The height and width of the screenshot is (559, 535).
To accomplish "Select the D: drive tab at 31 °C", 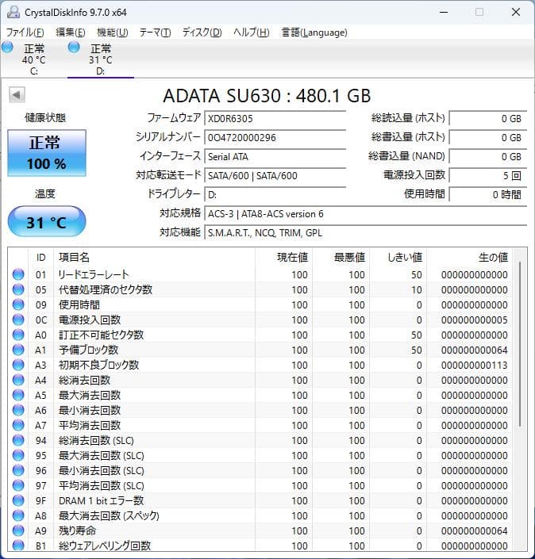I will (101, 59).
